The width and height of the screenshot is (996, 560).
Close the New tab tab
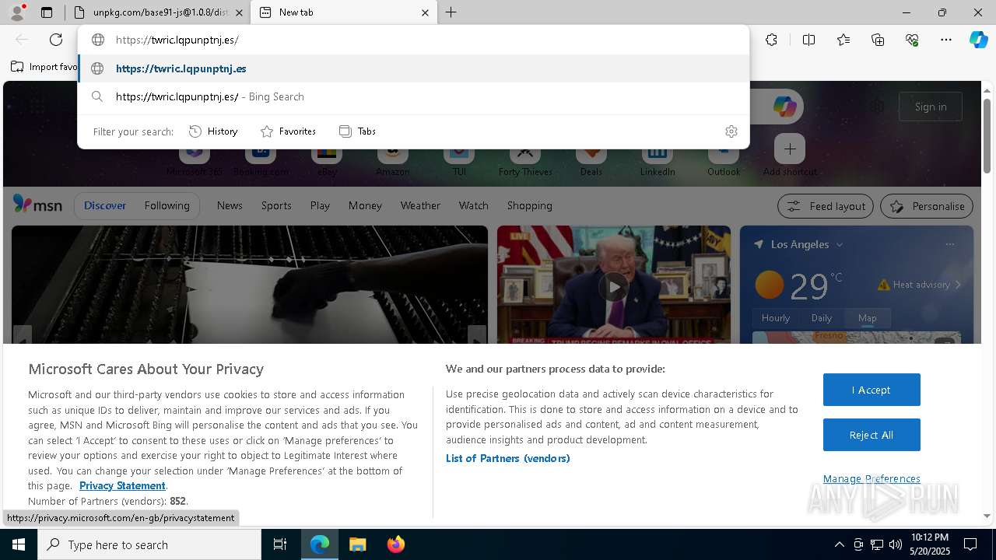click(425, 12)
